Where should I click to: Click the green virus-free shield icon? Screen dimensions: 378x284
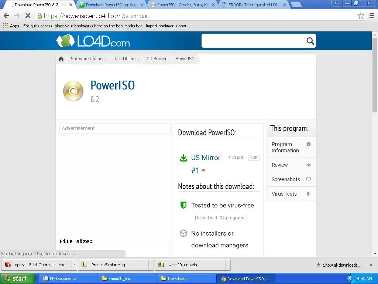183,205
